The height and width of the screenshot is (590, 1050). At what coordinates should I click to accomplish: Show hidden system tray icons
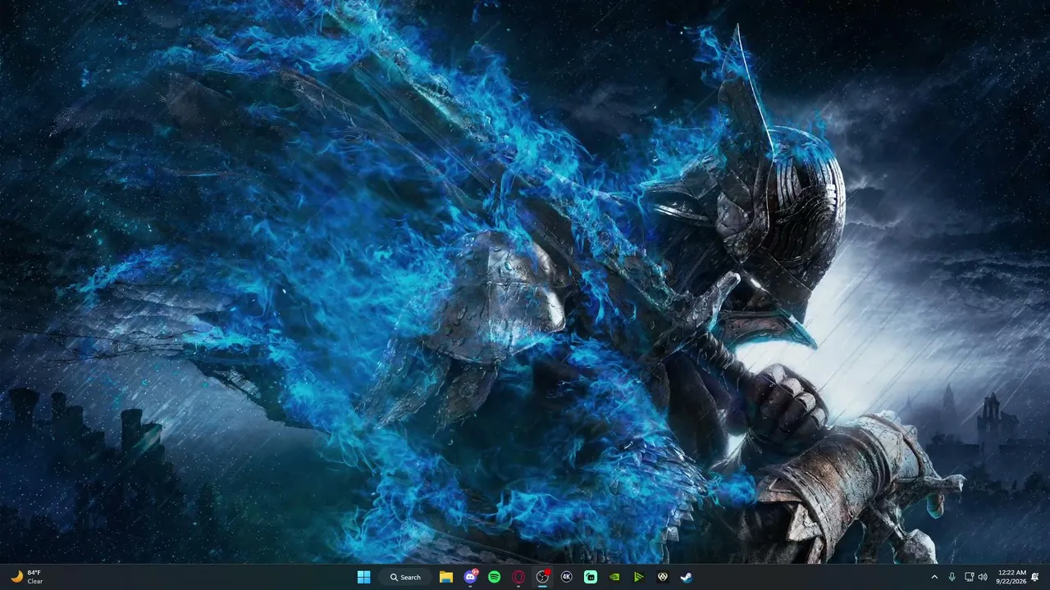[934, 577]
